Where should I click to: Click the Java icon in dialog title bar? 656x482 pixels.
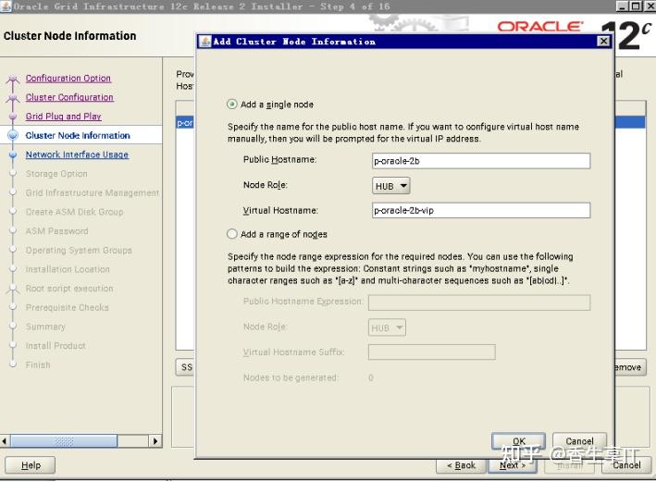tap(205, 42)
